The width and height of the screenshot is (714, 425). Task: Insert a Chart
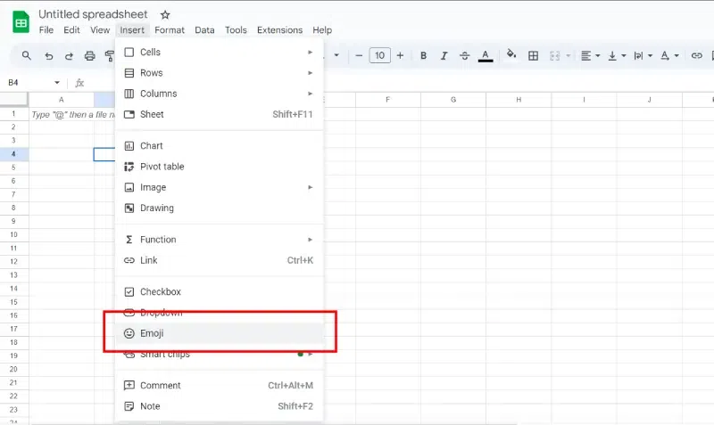219,146
